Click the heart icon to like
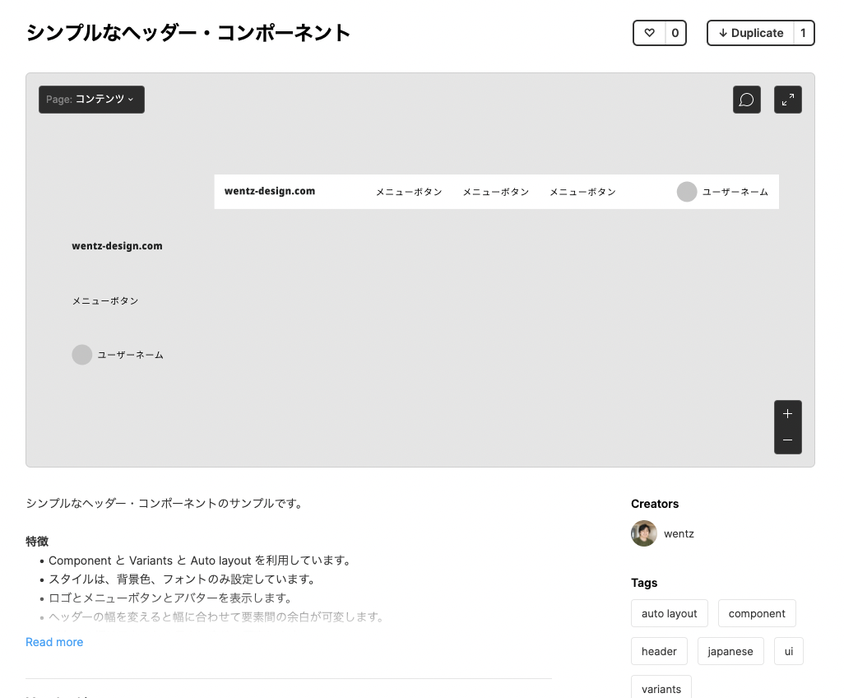The image size is (844, 698). click(649, 32)
